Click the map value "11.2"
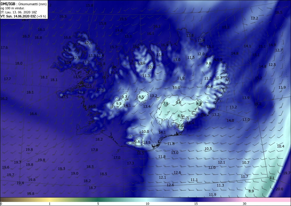291x206 pixels. [x=208, y=78]
